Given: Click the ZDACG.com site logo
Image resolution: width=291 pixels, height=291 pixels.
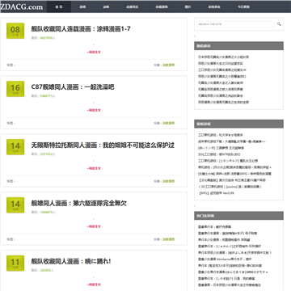Looking at the screenshot, I should [22, 6].
